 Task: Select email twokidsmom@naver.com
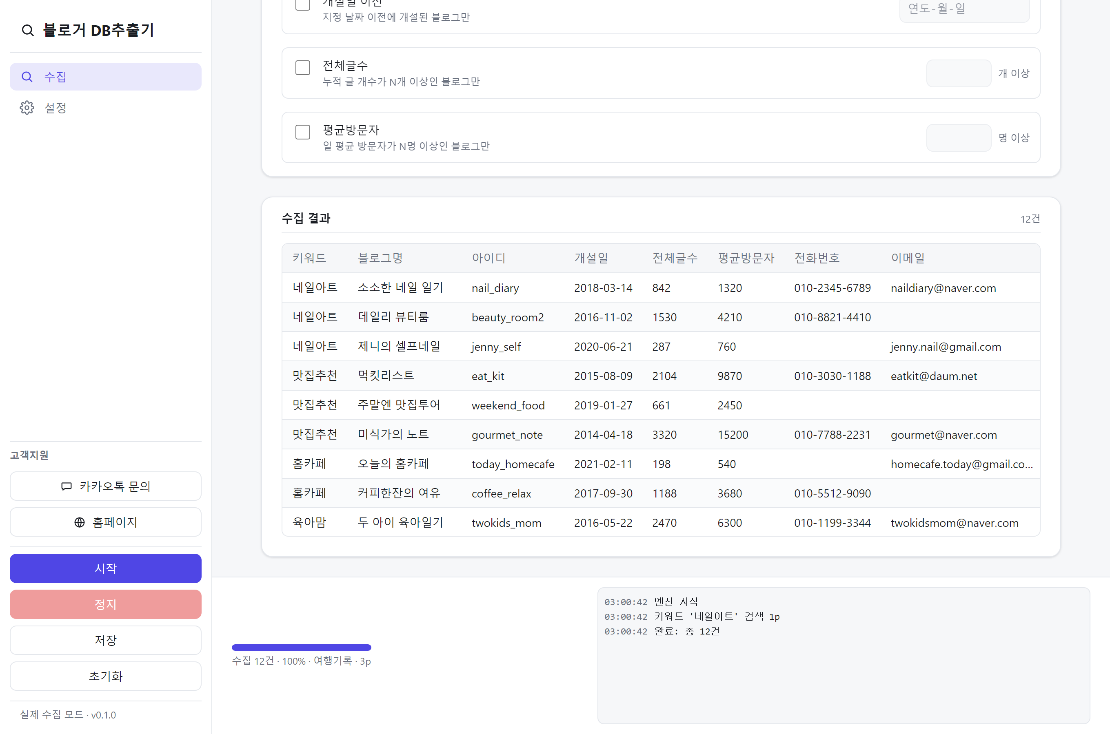pyautogui.click(x=955, y=523)
